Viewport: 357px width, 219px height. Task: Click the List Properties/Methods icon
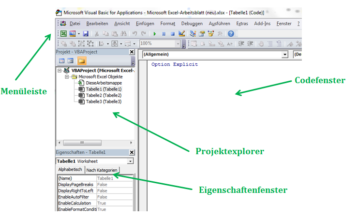(194, 44)
